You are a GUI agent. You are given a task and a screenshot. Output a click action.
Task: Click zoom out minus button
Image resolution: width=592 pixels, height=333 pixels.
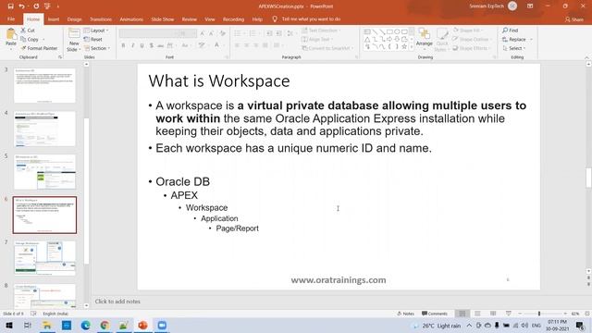[x=520, y=314]
